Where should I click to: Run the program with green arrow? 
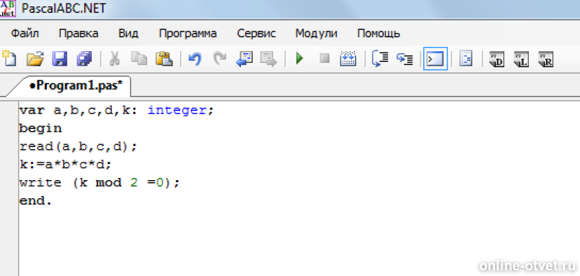pos(299,59)
